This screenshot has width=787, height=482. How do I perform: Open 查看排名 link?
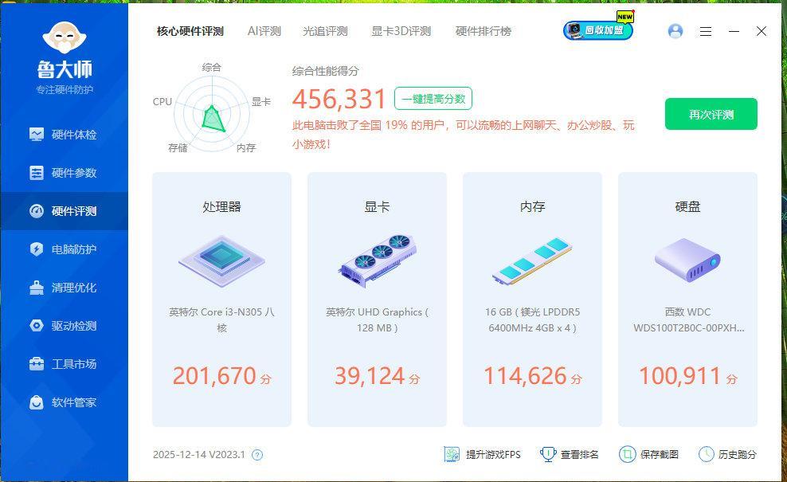point(579,454)
